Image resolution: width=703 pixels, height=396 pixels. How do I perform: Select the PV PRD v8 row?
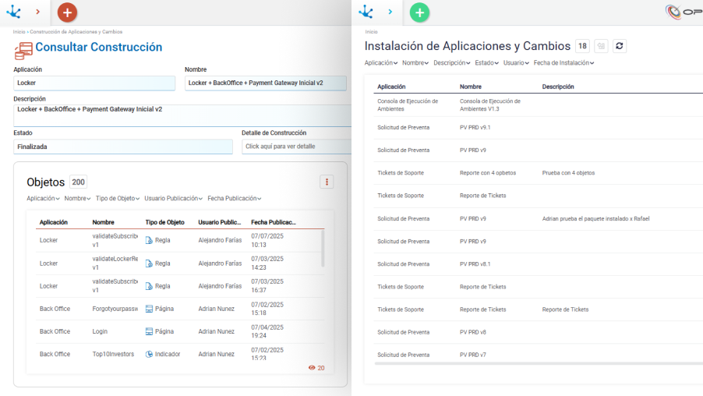538,332
